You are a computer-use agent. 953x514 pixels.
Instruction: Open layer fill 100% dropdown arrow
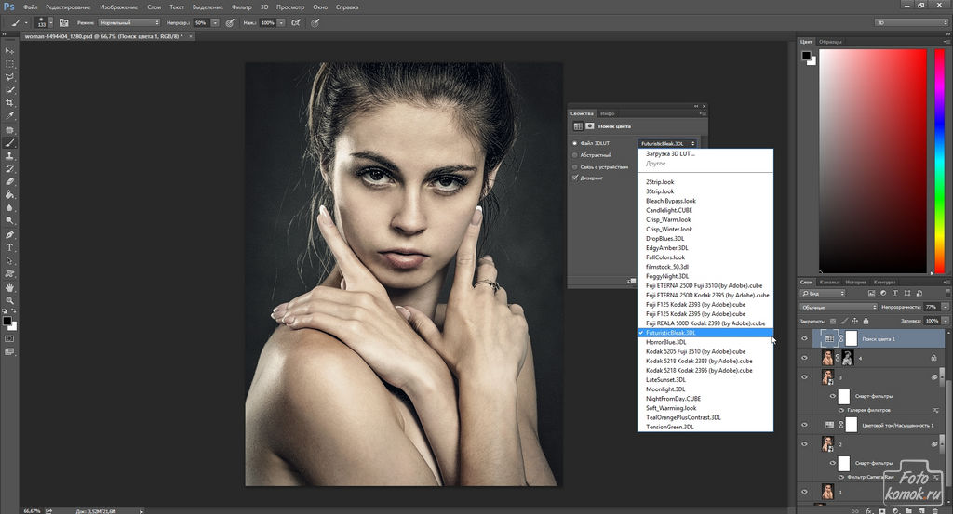click(x=946, y=321)
